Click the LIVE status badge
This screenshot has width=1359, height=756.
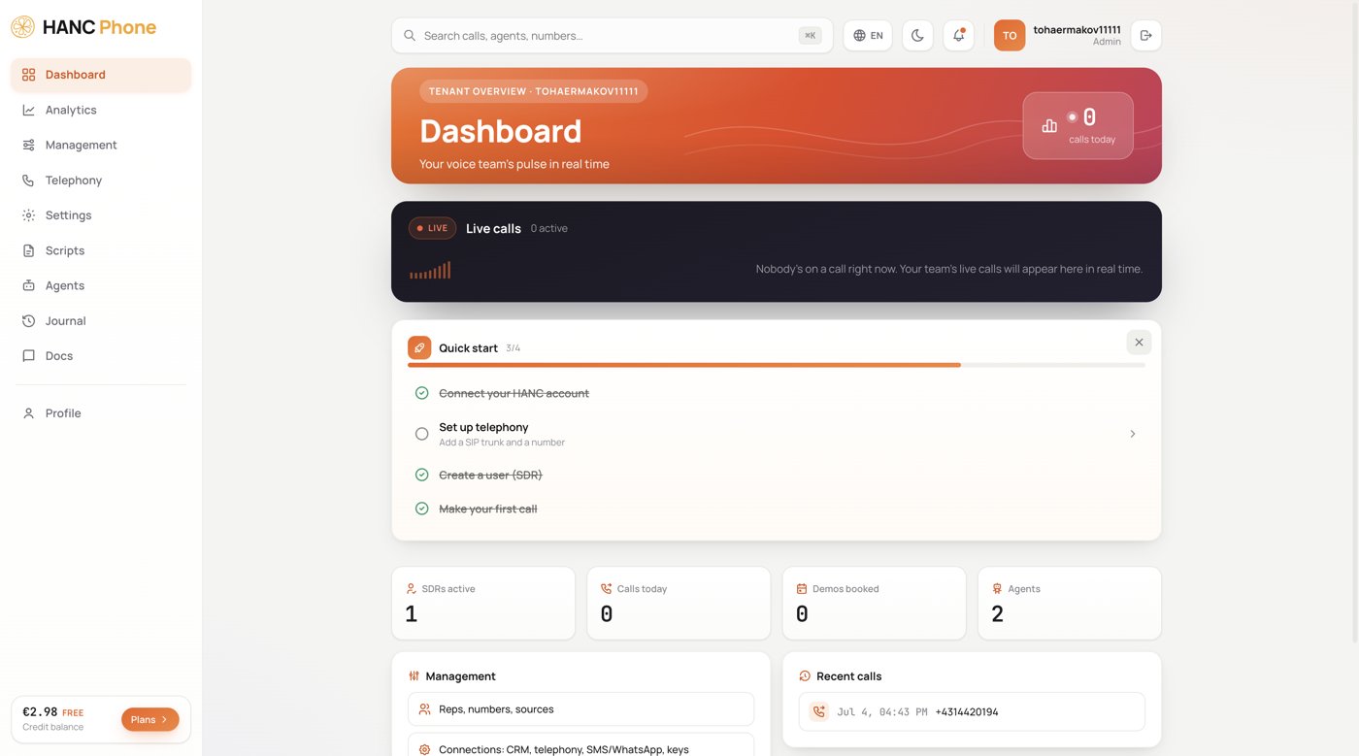(432, 228)
